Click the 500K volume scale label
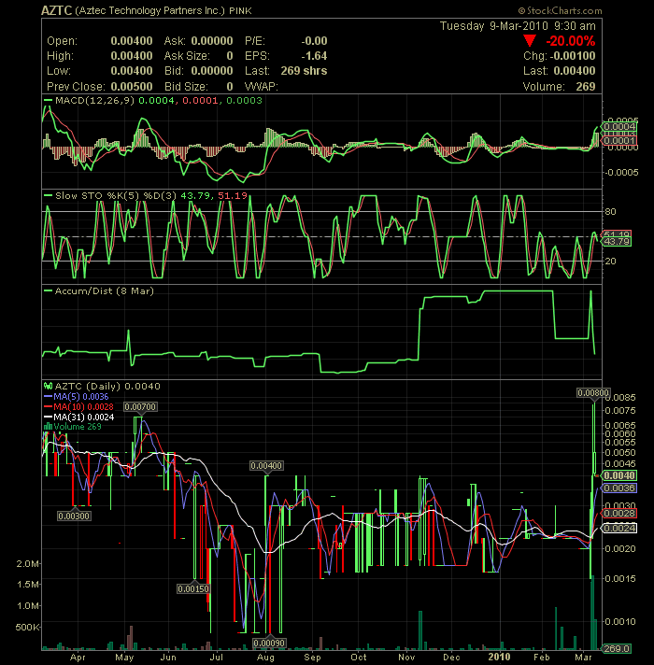The height and width of the screenshot is (665, 654). (27, 628)
